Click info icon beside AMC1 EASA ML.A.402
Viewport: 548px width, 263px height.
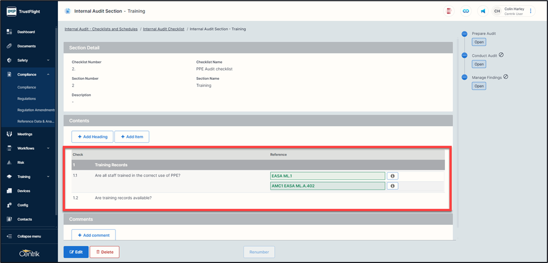(x=392, y=186)
